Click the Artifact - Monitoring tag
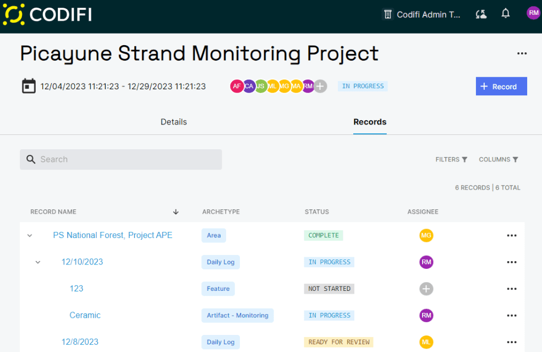 point(238,315)
